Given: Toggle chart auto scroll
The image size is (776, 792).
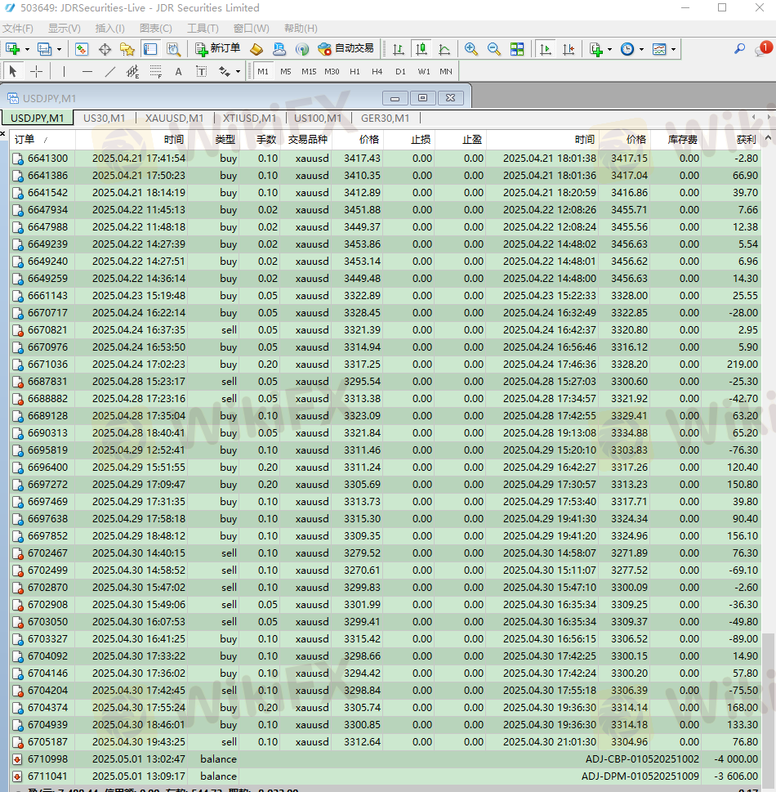Looking at the screenshot, I should pos(546,49).
